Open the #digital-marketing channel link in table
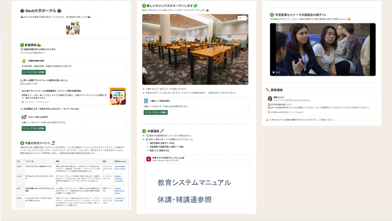Viewport: 392px width, 221px height. click(x=119, y=178)
